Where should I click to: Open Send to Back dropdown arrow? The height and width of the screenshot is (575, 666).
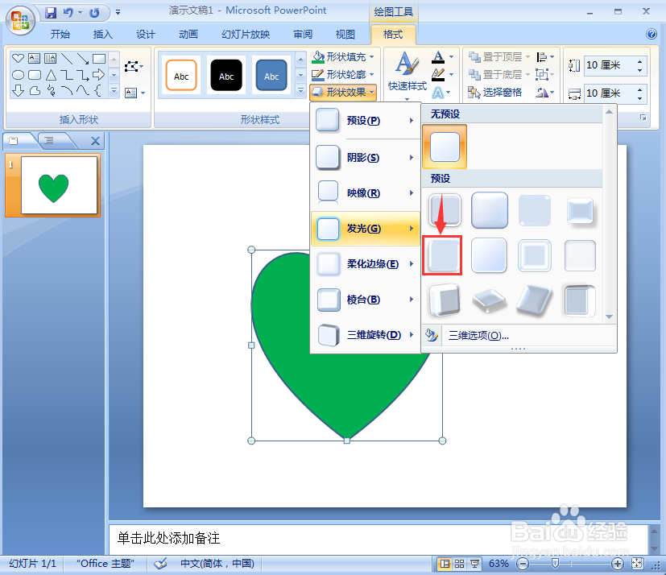[x=528, y=75]
